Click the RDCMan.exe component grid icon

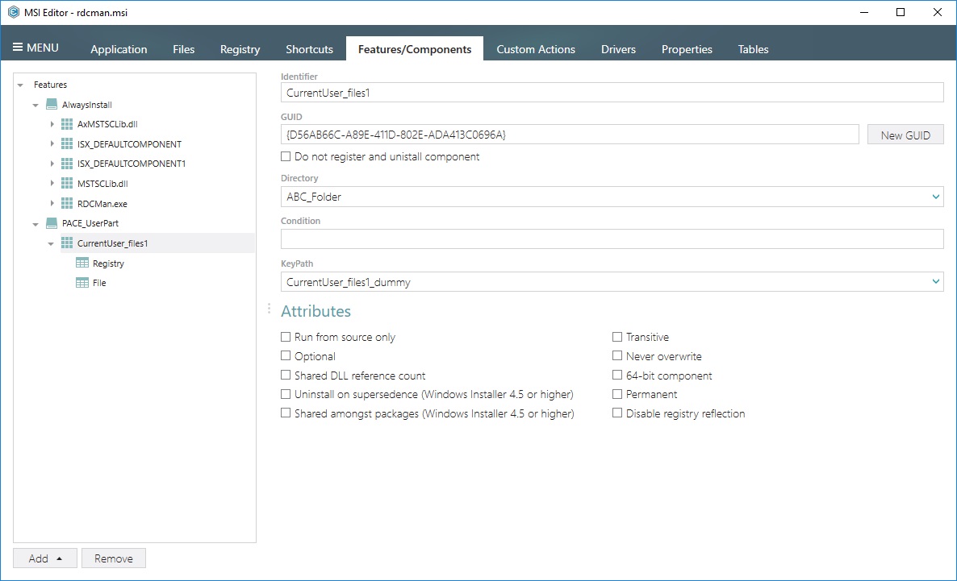[x=67, y=204]
